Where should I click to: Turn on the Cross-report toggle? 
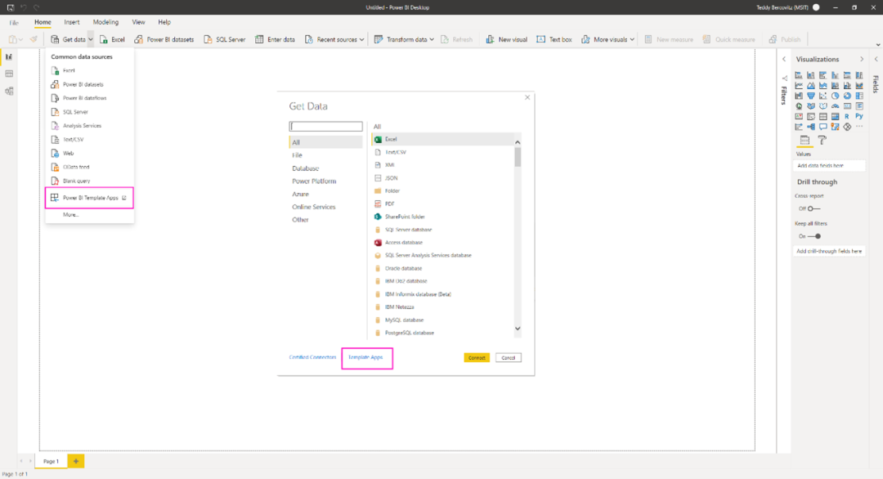(814, 208)
